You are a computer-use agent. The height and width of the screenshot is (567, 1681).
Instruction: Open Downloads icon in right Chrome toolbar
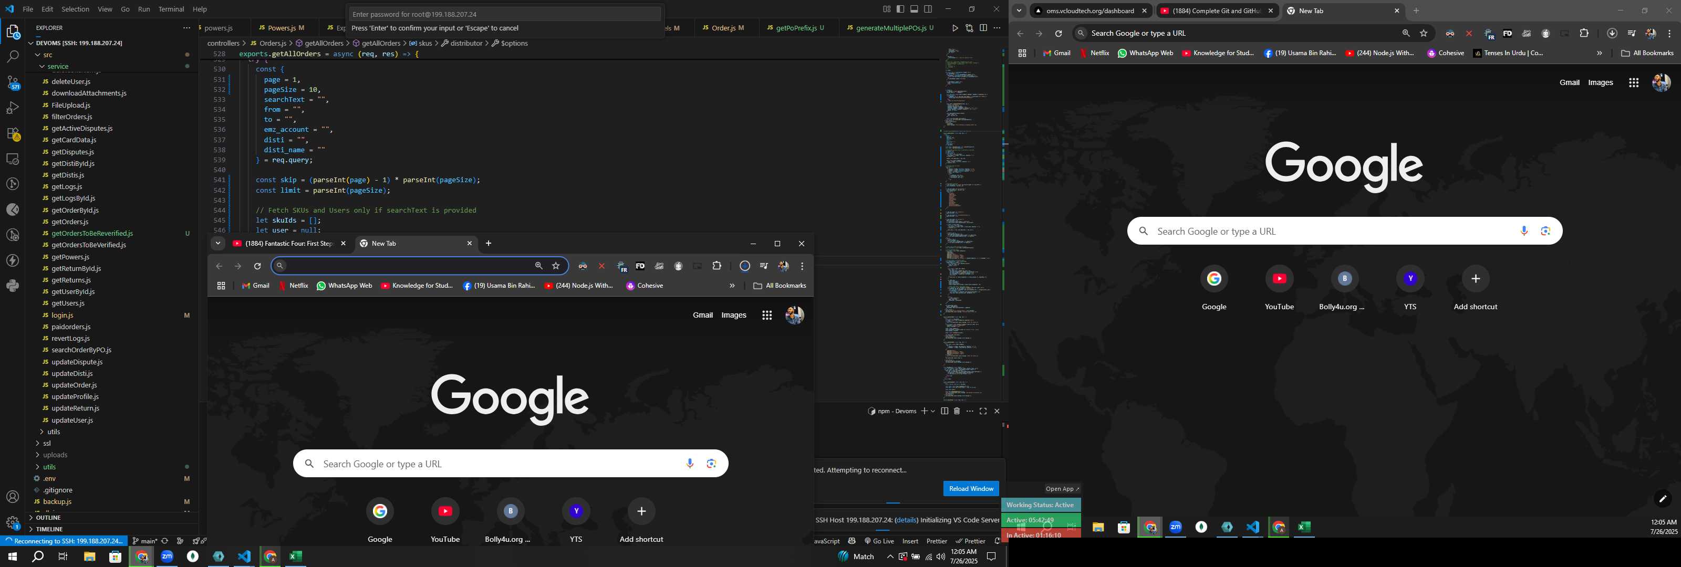1612,33
